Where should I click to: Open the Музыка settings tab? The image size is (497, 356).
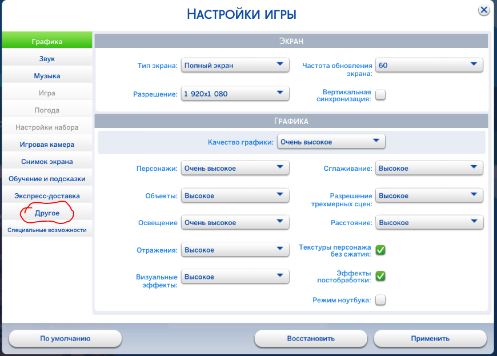(47, 75)
